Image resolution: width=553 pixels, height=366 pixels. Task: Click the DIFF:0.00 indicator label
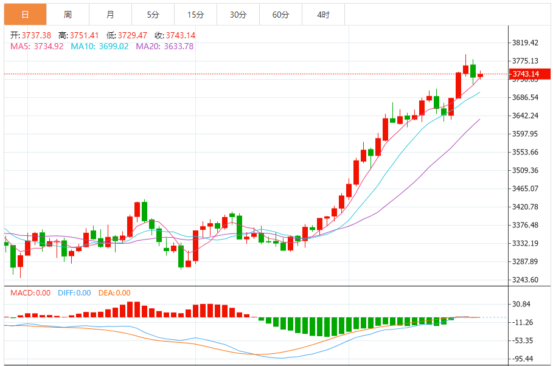pyautogui.click(x=74, y=292)
